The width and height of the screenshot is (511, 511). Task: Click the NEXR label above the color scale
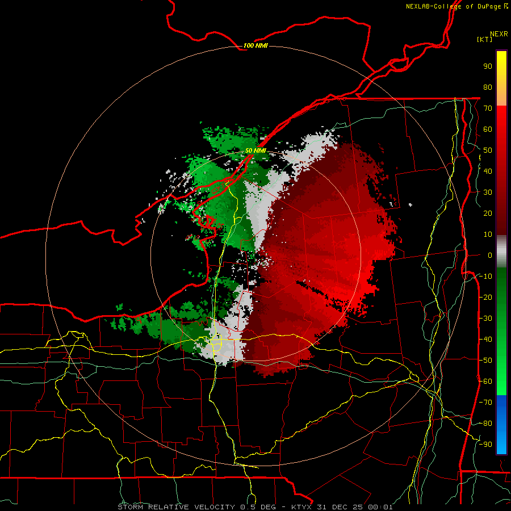499,34
